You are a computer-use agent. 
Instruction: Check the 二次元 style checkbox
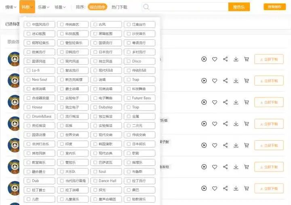click(x=129, y=125)
